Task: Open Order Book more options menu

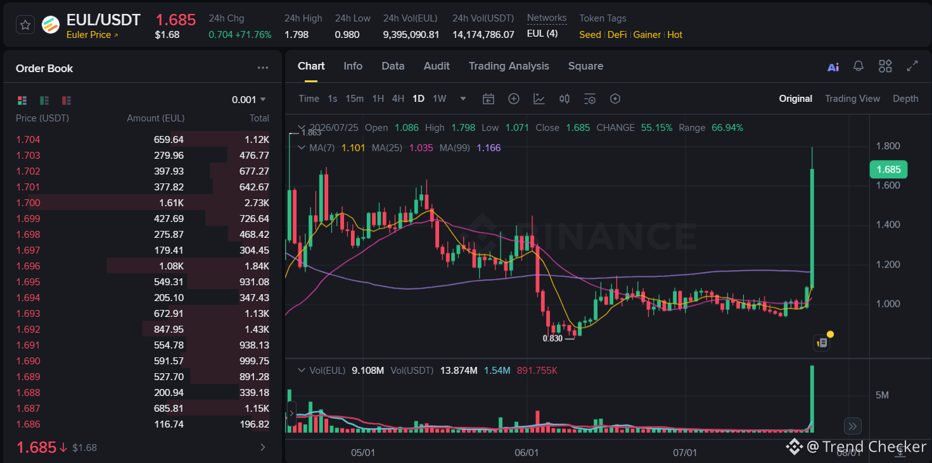Action: coord(263,68)
